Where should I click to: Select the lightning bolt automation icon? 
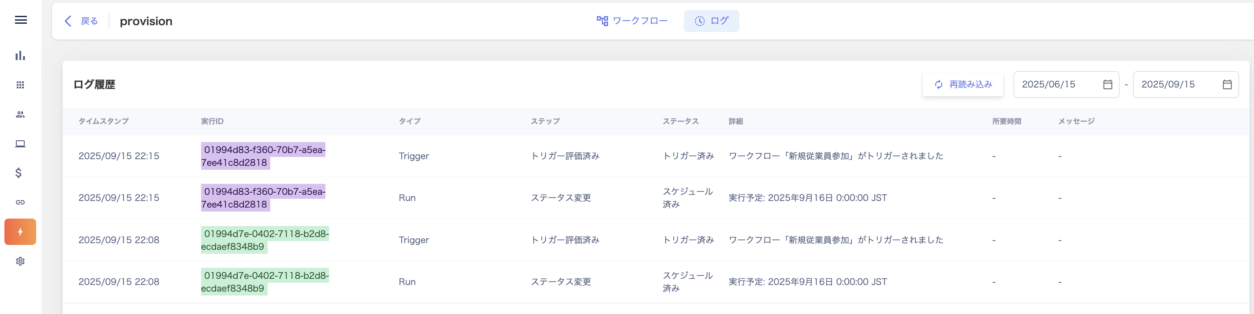tap(20, 231)
